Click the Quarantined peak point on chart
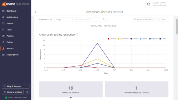 coord(97,59)
